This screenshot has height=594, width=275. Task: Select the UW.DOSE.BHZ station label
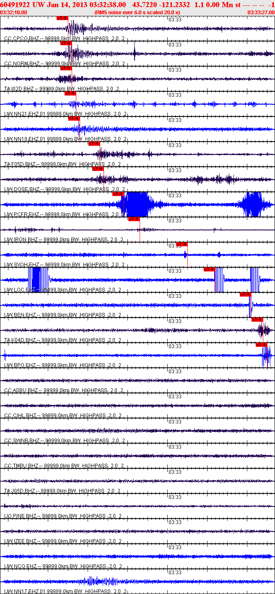pos(22,189)
